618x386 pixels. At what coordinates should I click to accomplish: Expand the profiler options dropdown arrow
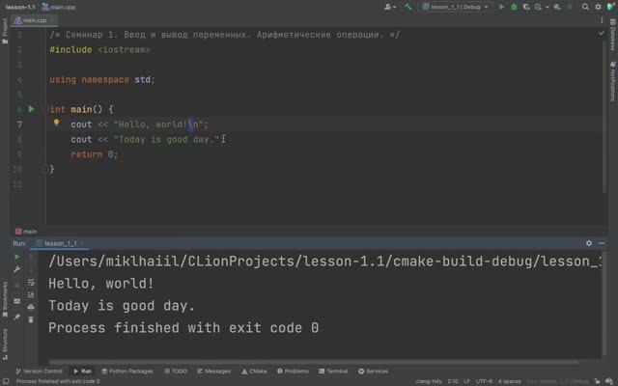[x=548, y=7]
